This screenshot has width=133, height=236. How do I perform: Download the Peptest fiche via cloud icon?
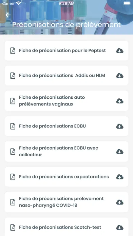(x=120, y=51)
